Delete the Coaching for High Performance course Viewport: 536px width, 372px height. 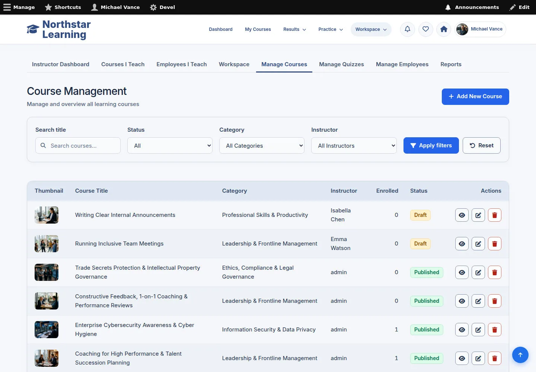pyautogui.click(x=495, y=358)
